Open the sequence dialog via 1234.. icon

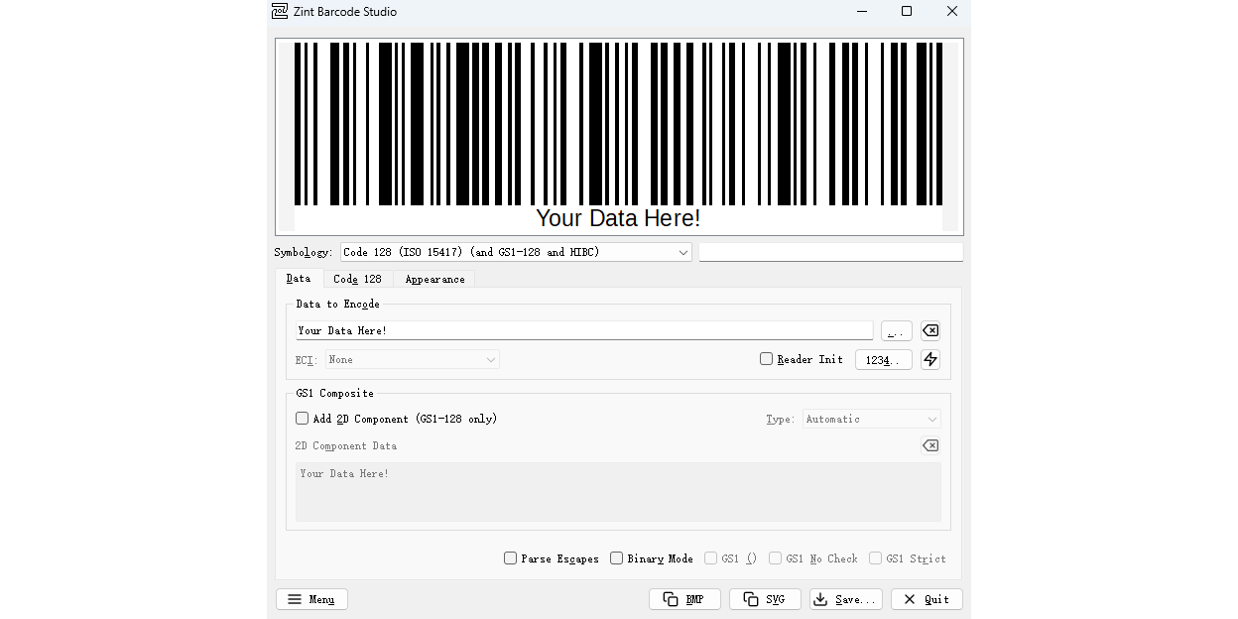pyautogui.click(x=883, y=359)
